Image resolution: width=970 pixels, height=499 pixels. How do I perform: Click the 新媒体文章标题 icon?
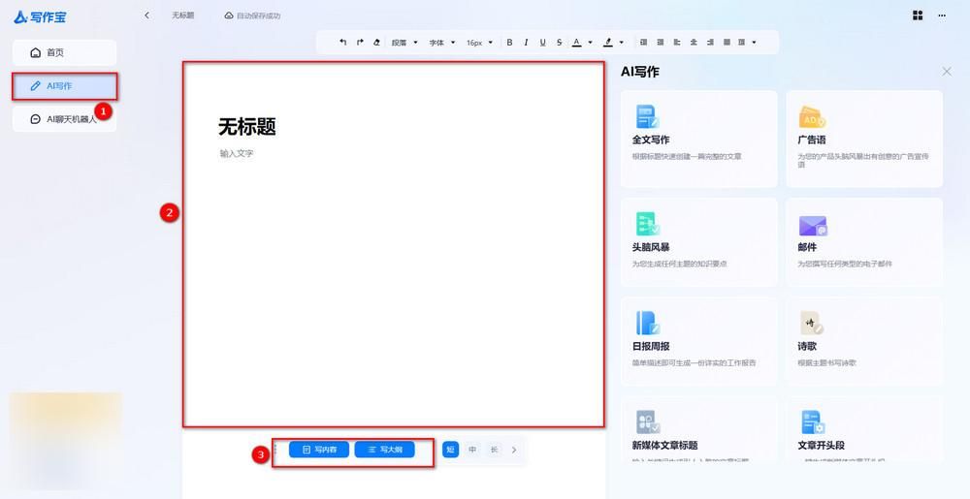click(x=648, y=422)
